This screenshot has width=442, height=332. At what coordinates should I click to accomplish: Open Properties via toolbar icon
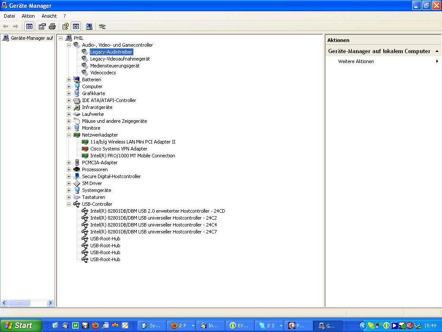(42, 26)
